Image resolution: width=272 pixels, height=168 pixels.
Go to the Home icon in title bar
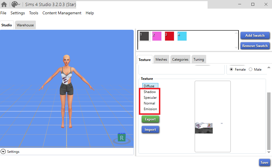point(4,4)
